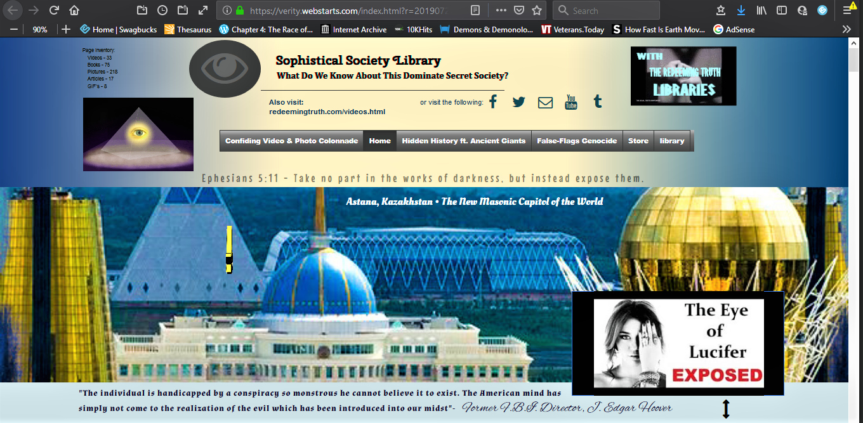Click the zoom-in plus button beside 90%

point(65,29)
